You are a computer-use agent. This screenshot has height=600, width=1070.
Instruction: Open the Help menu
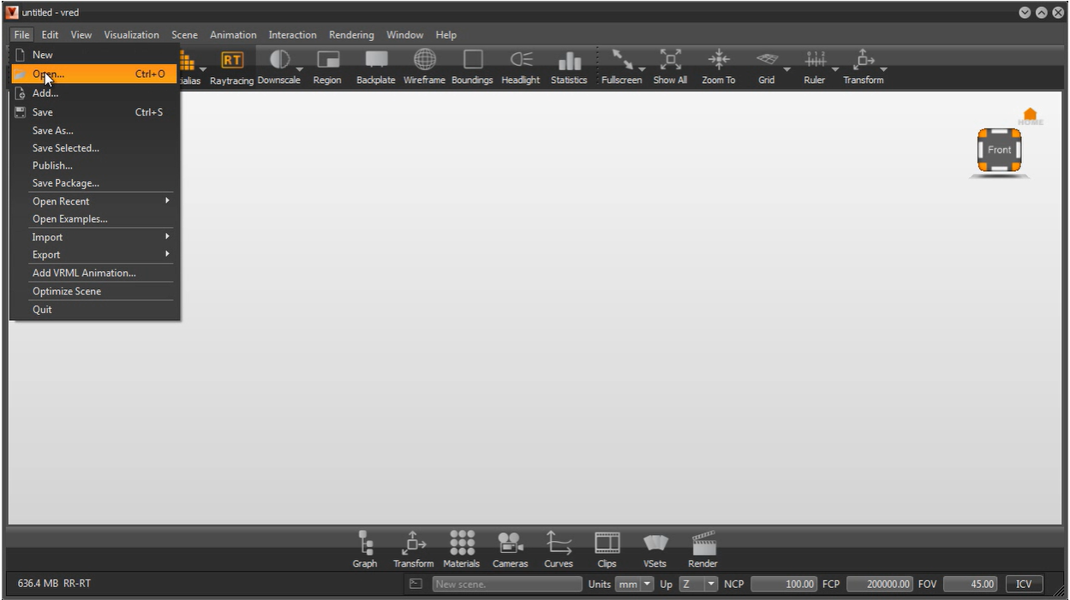coord(445,35)
